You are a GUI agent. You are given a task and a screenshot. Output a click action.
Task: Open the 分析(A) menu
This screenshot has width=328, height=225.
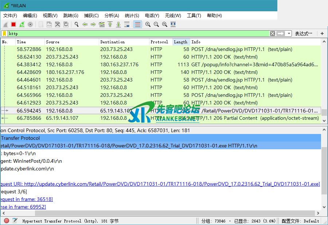(112, 16)
